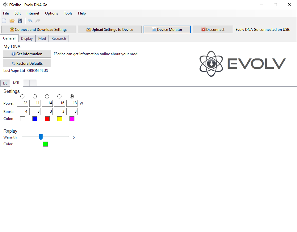297x232 pixels.
Task: Switch to the Display tab
Action: (x=27, y=39)
